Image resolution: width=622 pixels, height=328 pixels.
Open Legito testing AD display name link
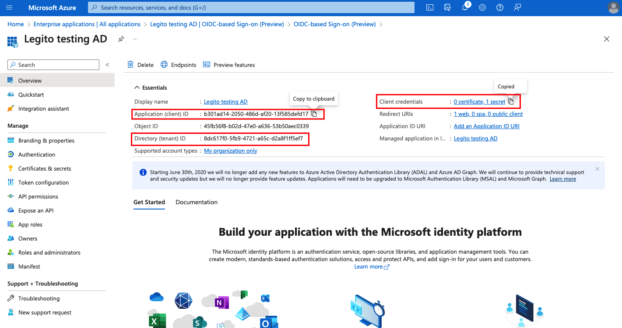point(226,102)
